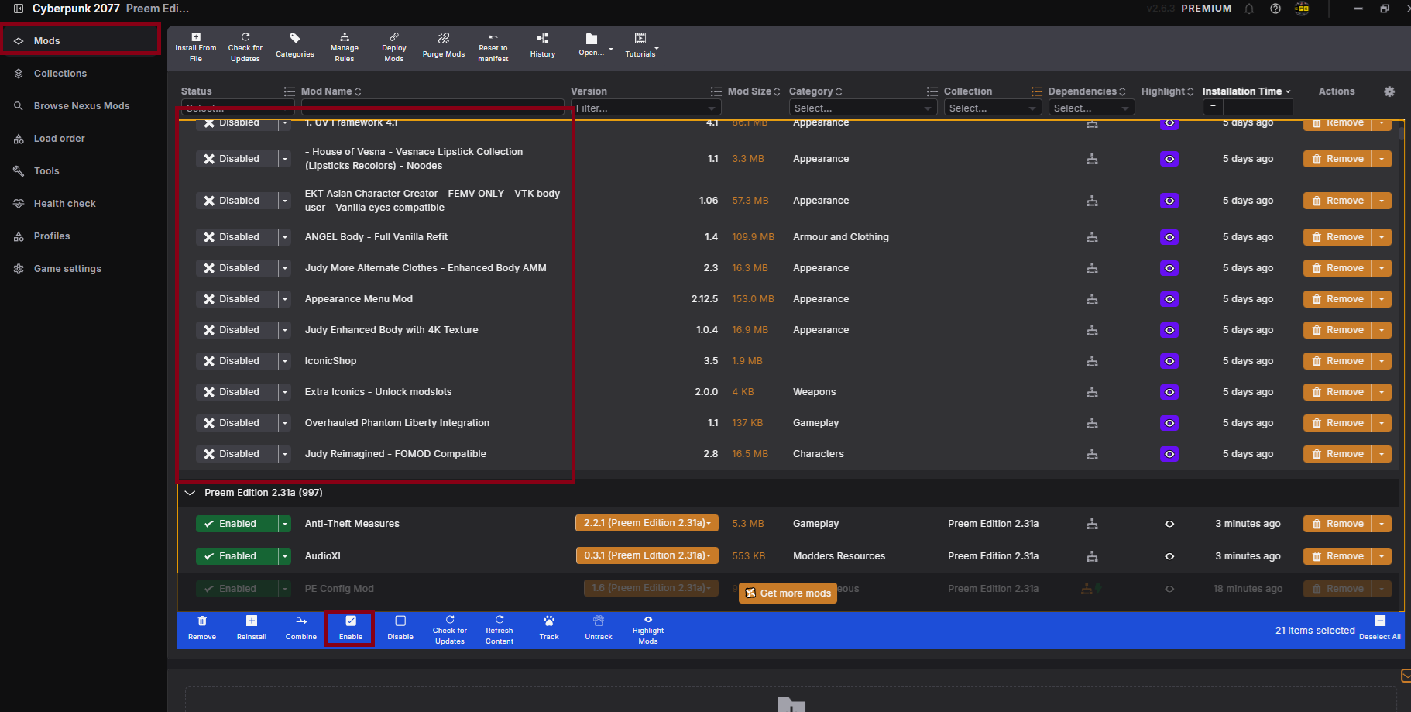This screenshot has height=712, width=1411.
Task: Click Combine in the bottom action bar
Action: point(301,628)
